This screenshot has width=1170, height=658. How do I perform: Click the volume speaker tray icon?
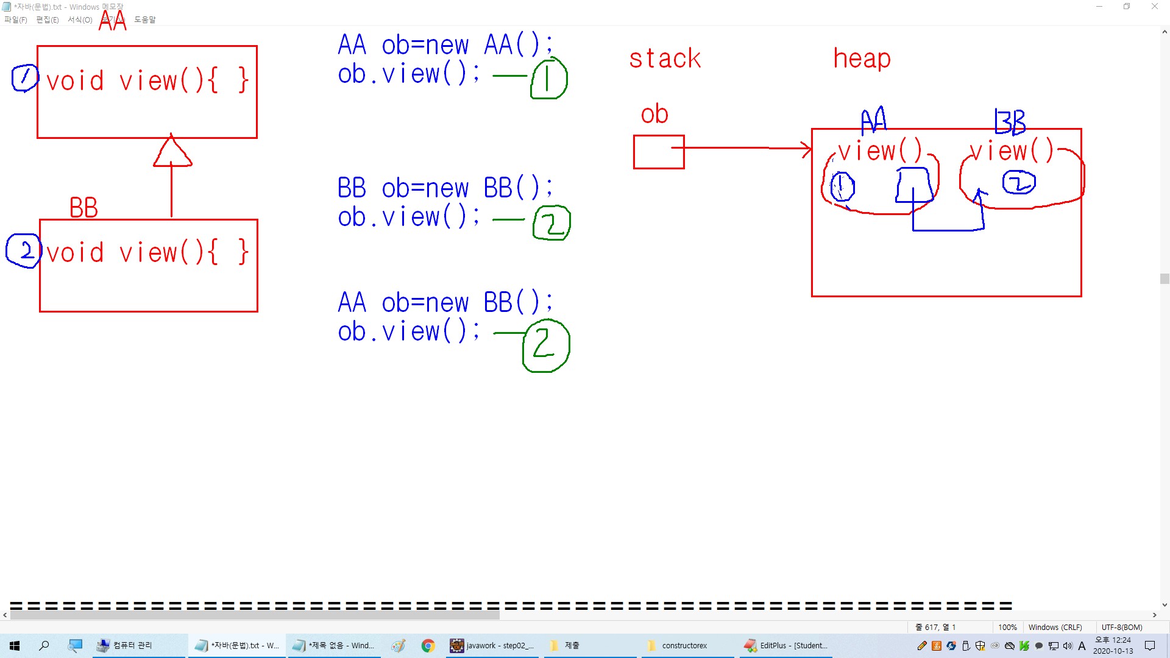coord(1068,646)
